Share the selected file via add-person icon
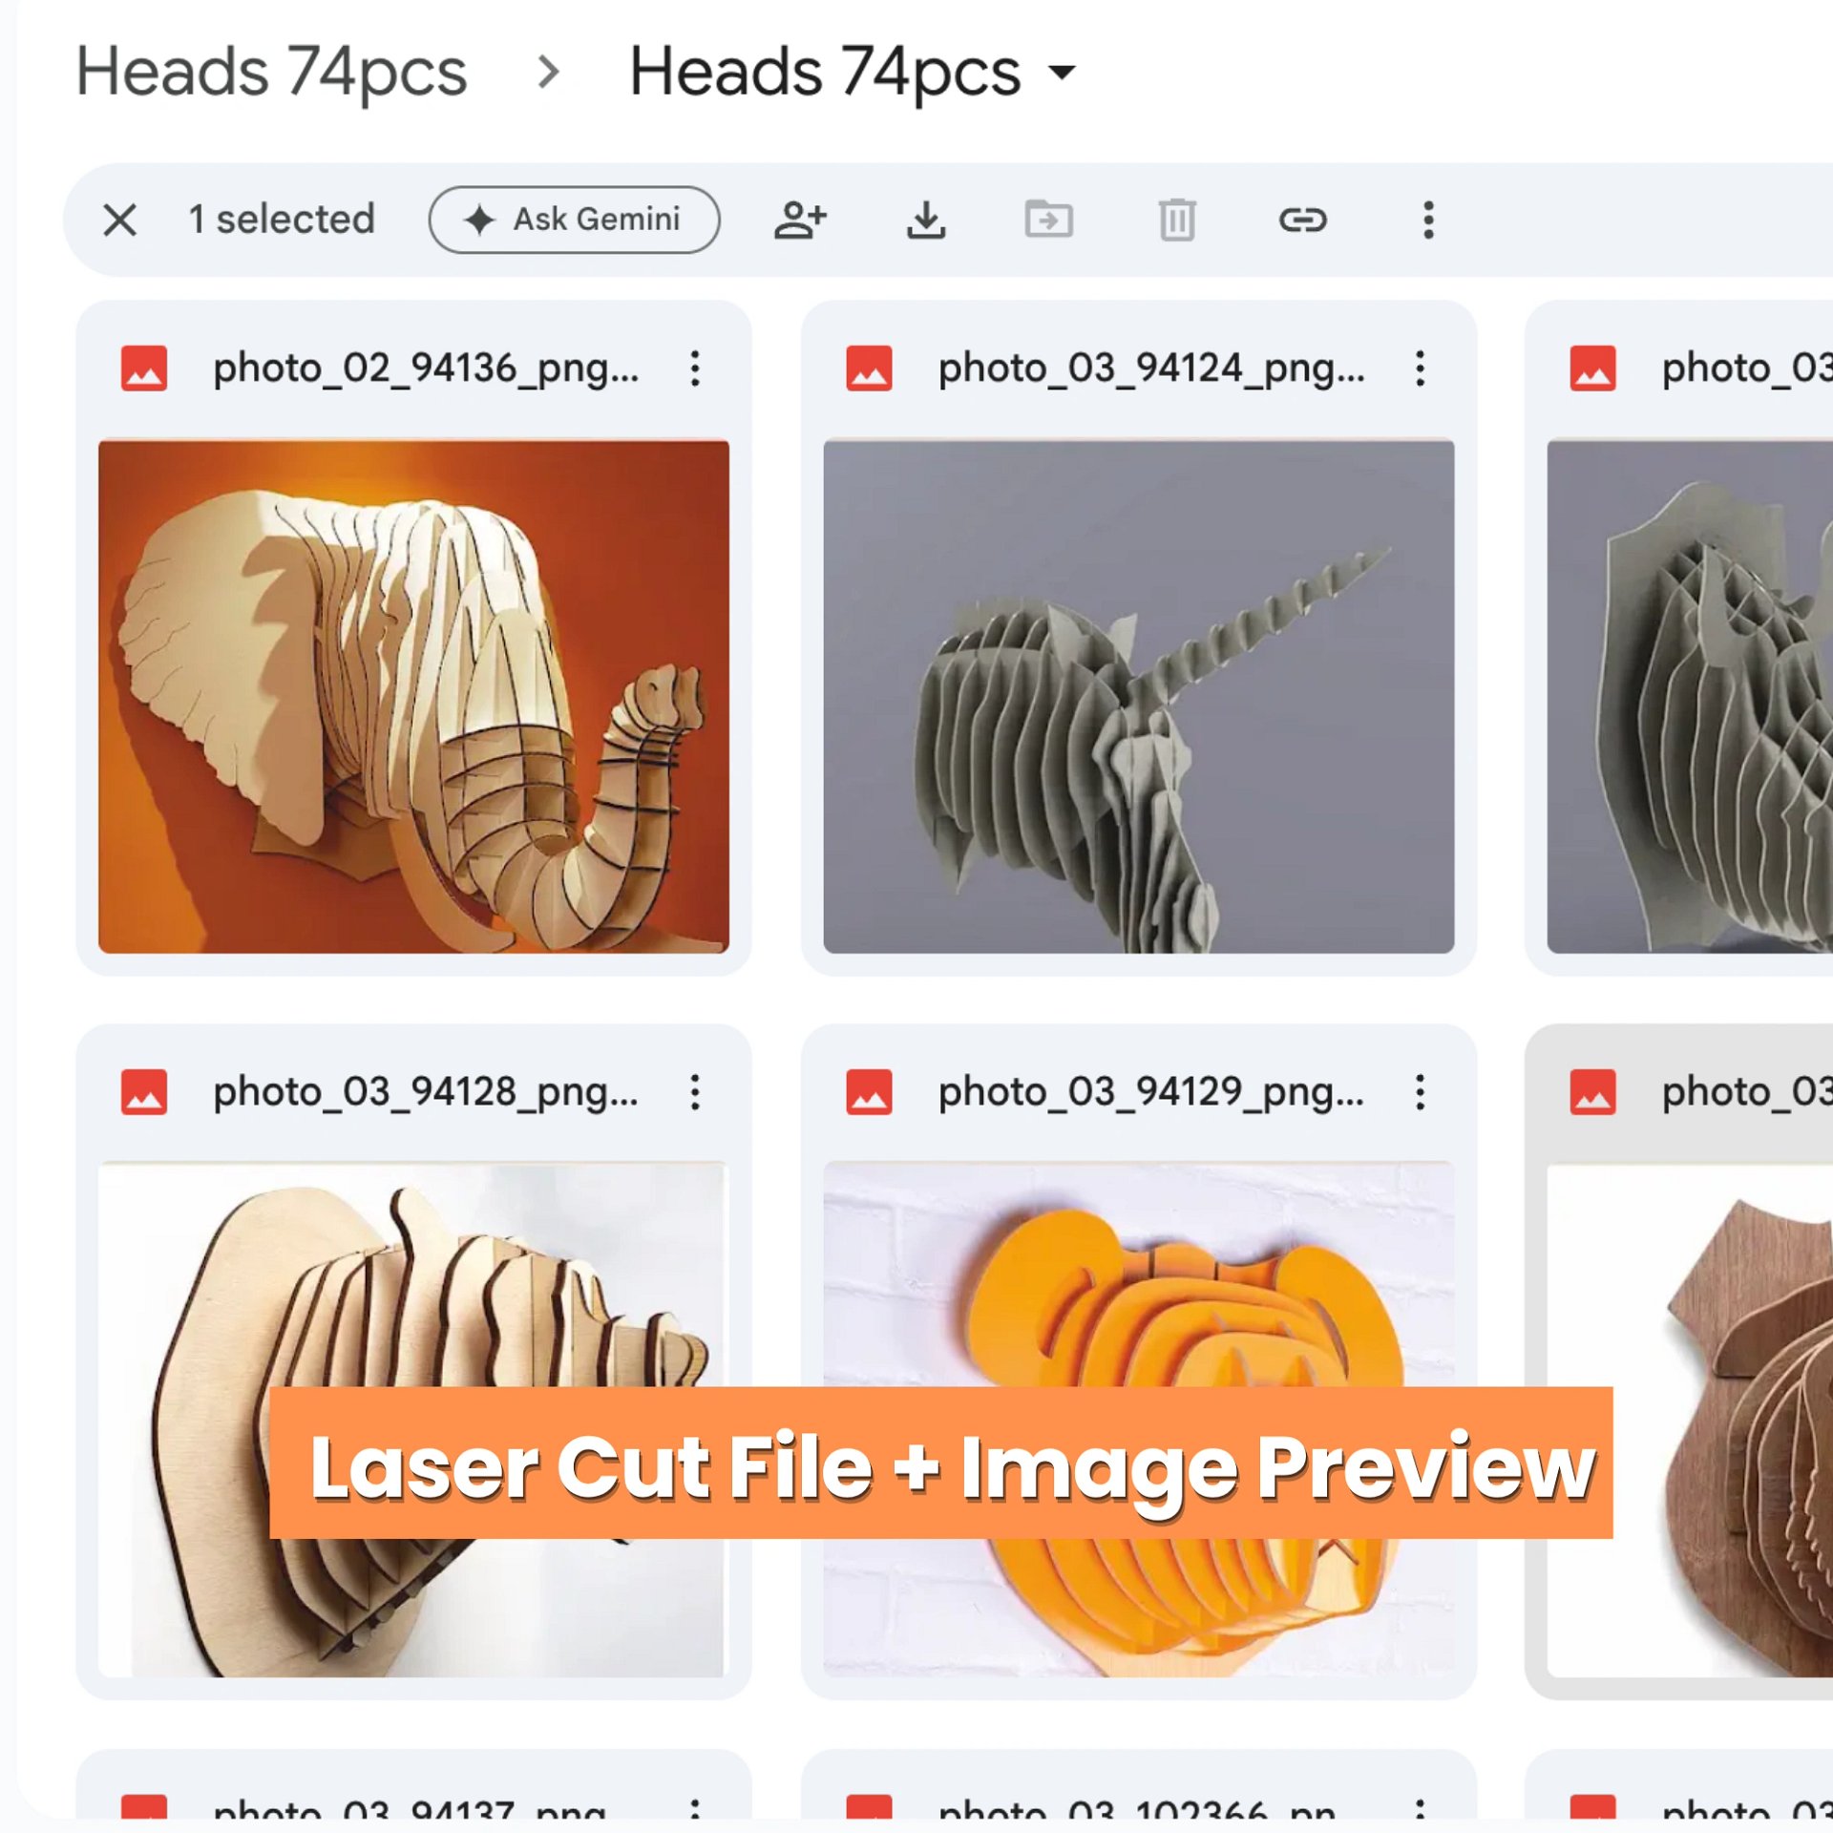The image size is (1833, 1833). point(800,221)
